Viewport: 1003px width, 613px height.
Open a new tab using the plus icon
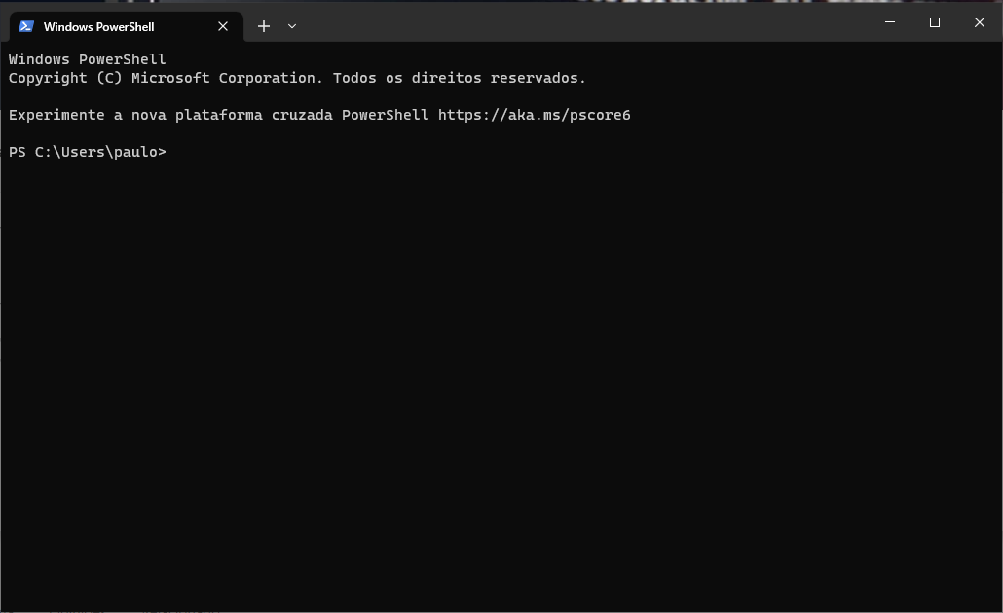click(x=263, y=26)
